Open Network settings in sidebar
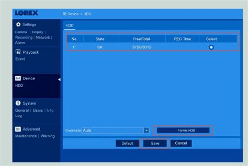 coord(43,37)
